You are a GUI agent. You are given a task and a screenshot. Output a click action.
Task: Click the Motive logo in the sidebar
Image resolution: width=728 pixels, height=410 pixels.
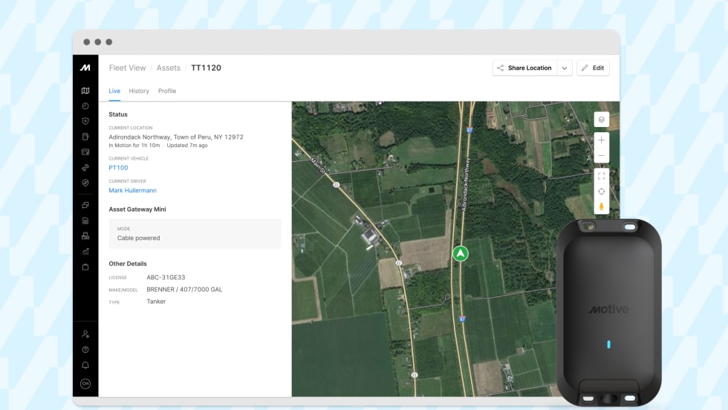tap(85, 68)
